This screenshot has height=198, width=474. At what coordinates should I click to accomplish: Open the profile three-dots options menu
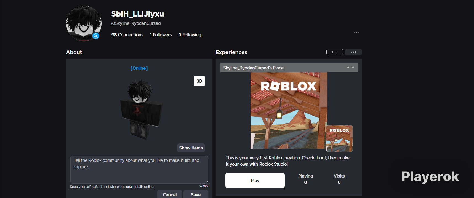pos(356,32)
